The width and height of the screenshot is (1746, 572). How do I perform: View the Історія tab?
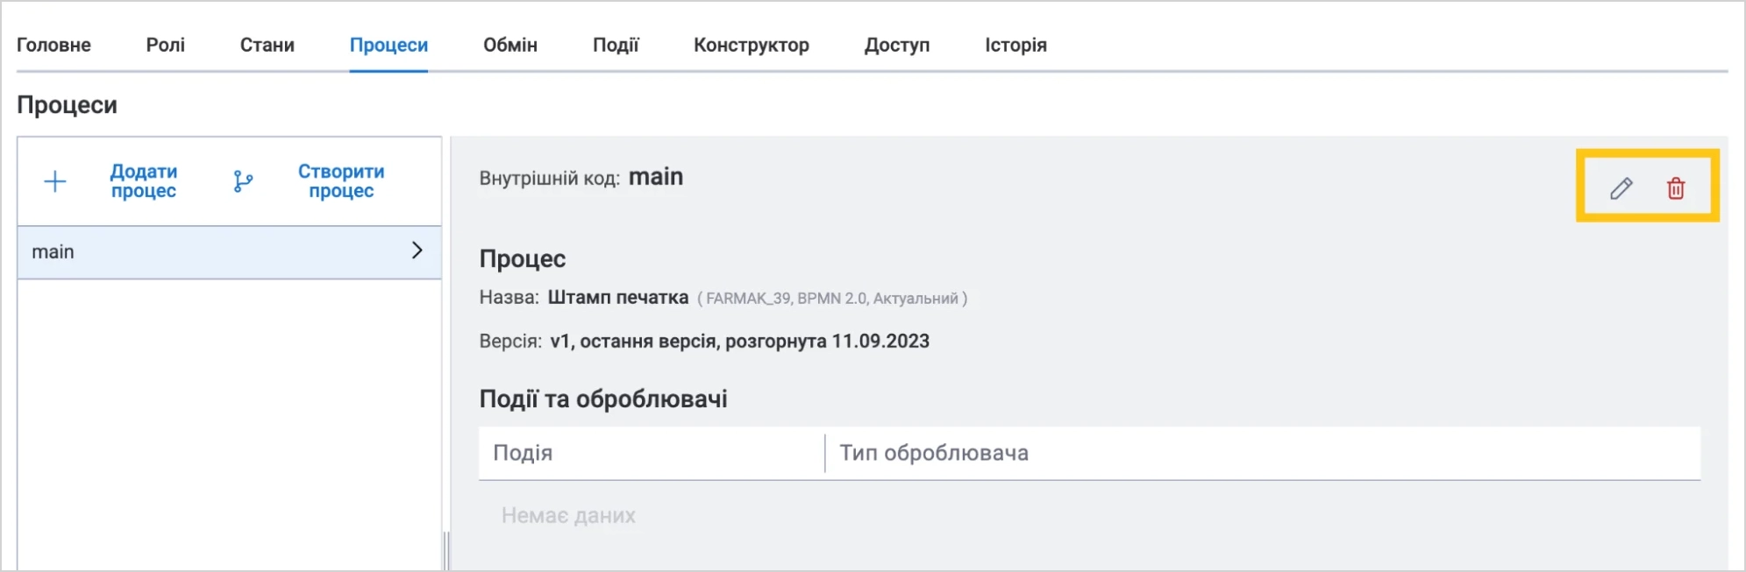[1016, 45]
